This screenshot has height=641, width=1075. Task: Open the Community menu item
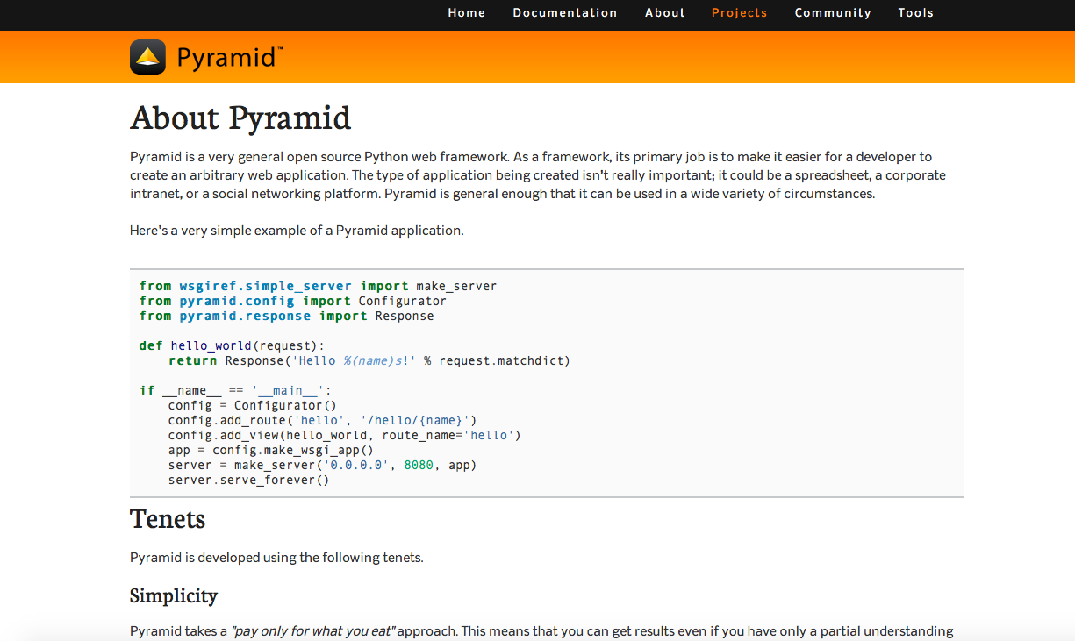coord(833,13)
